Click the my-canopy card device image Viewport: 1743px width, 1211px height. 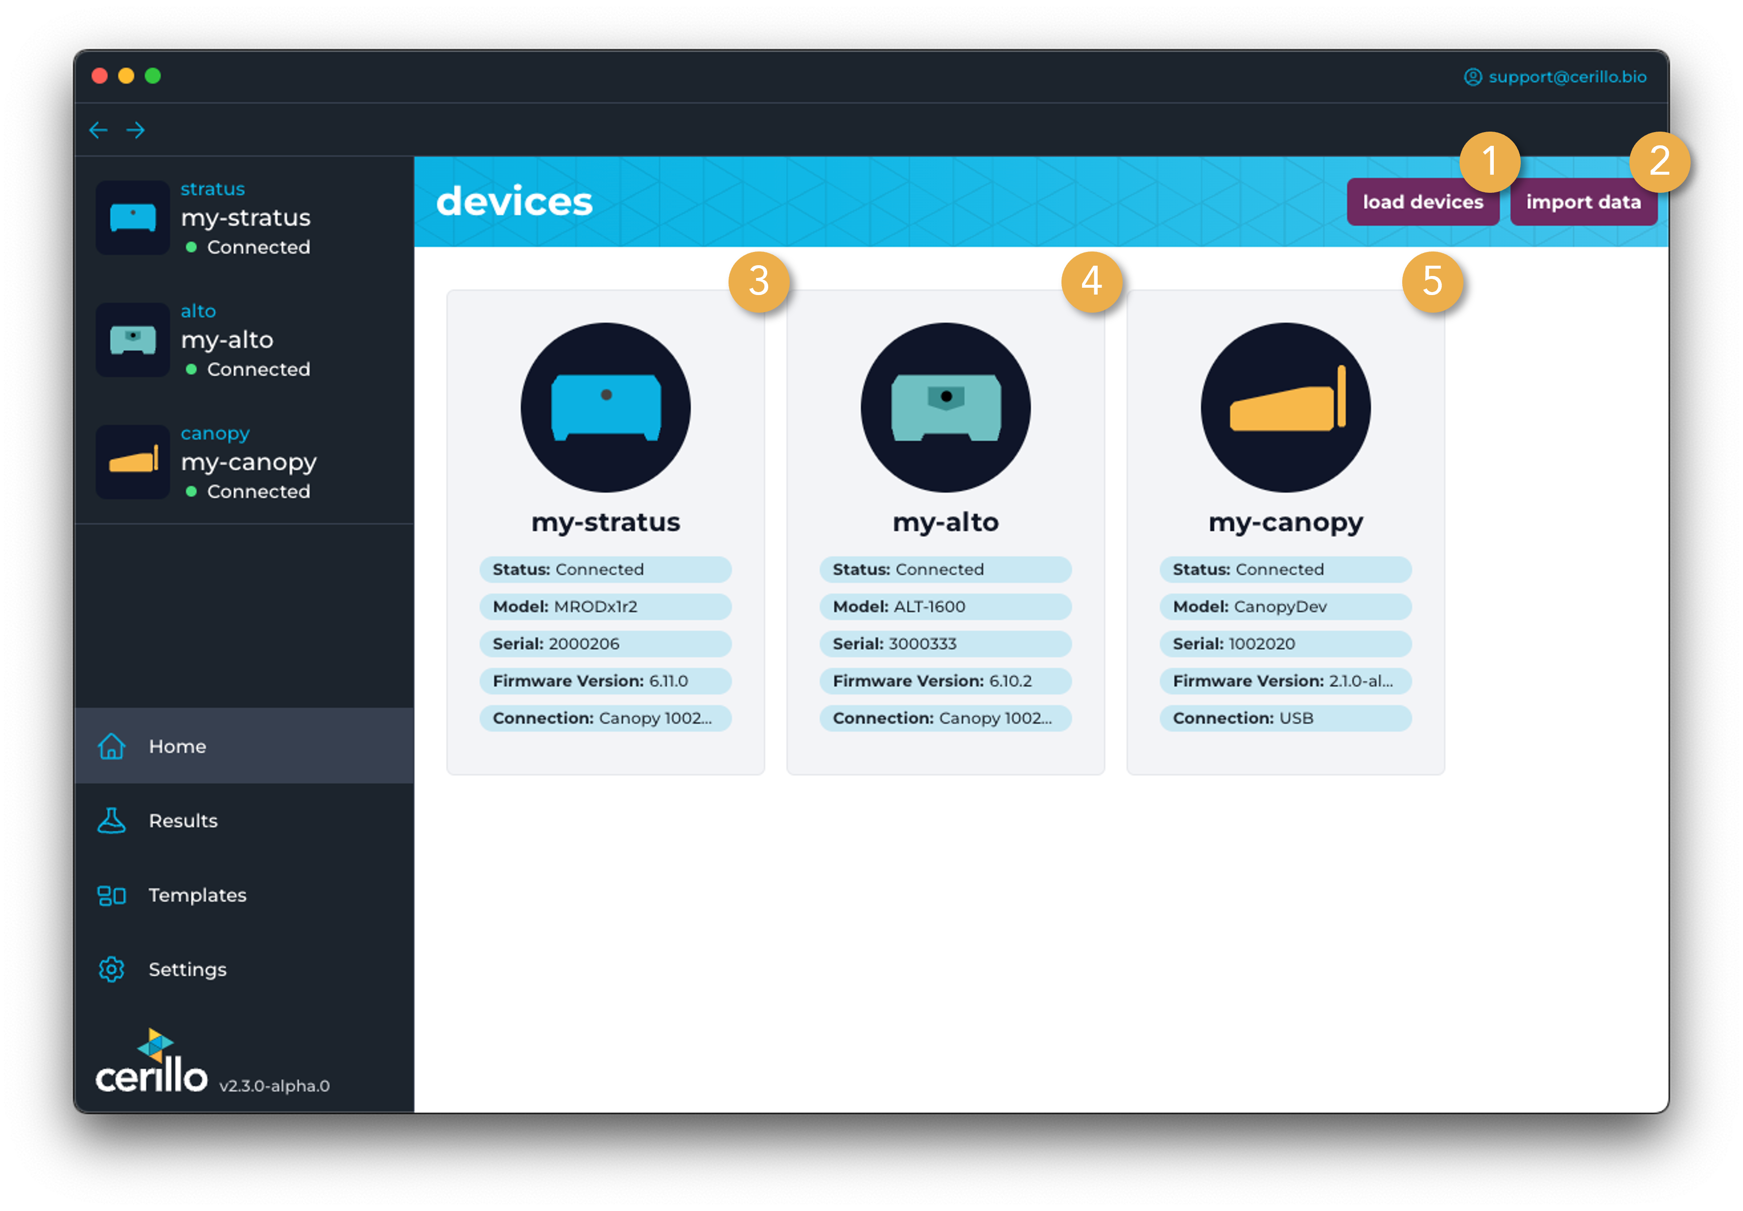tap(1286, 408)
